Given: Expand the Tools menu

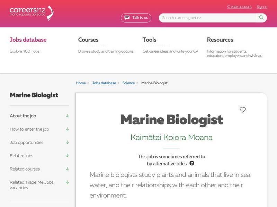Looking at the screenshot, I should pos(149,40).
